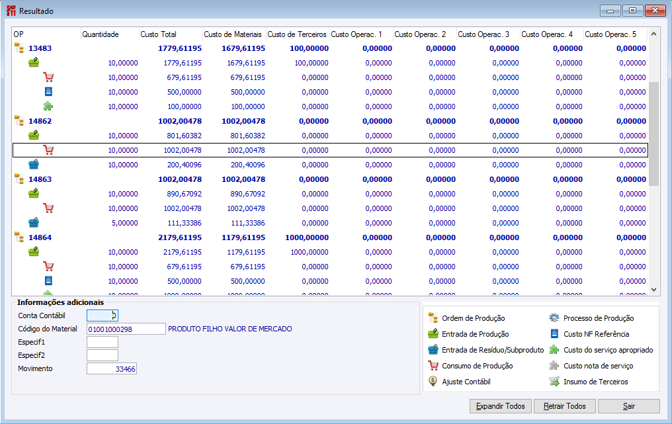The width and height of the screenshot is (672, 424).
Task: Click the Código do Material input field
Action: (126, 329)
